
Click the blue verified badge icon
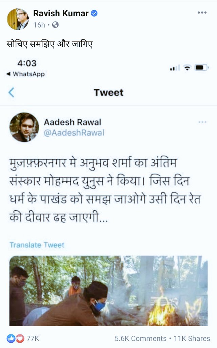pos(94,13)
